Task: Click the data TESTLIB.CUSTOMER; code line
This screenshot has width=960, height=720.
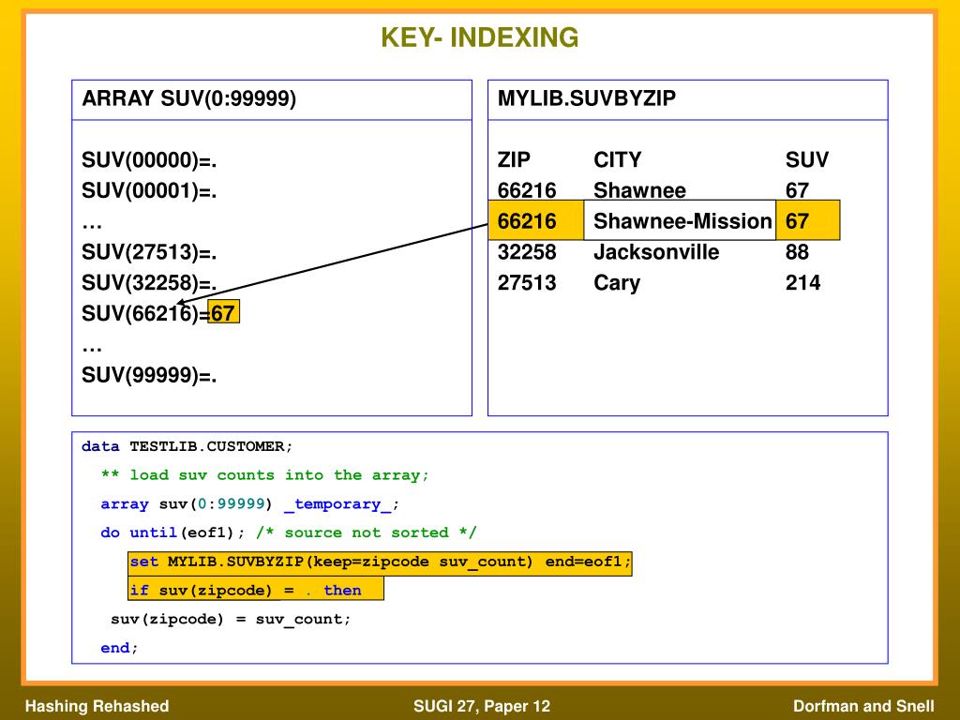Action: tap(187, 446)
